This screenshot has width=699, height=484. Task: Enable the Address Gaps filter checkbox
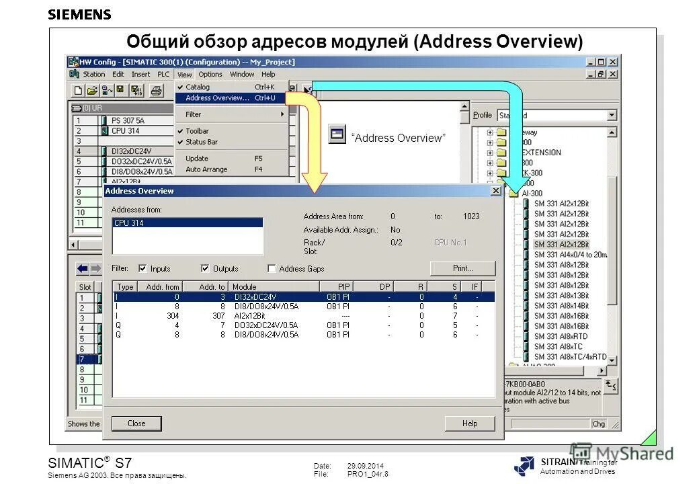point(272,268)
